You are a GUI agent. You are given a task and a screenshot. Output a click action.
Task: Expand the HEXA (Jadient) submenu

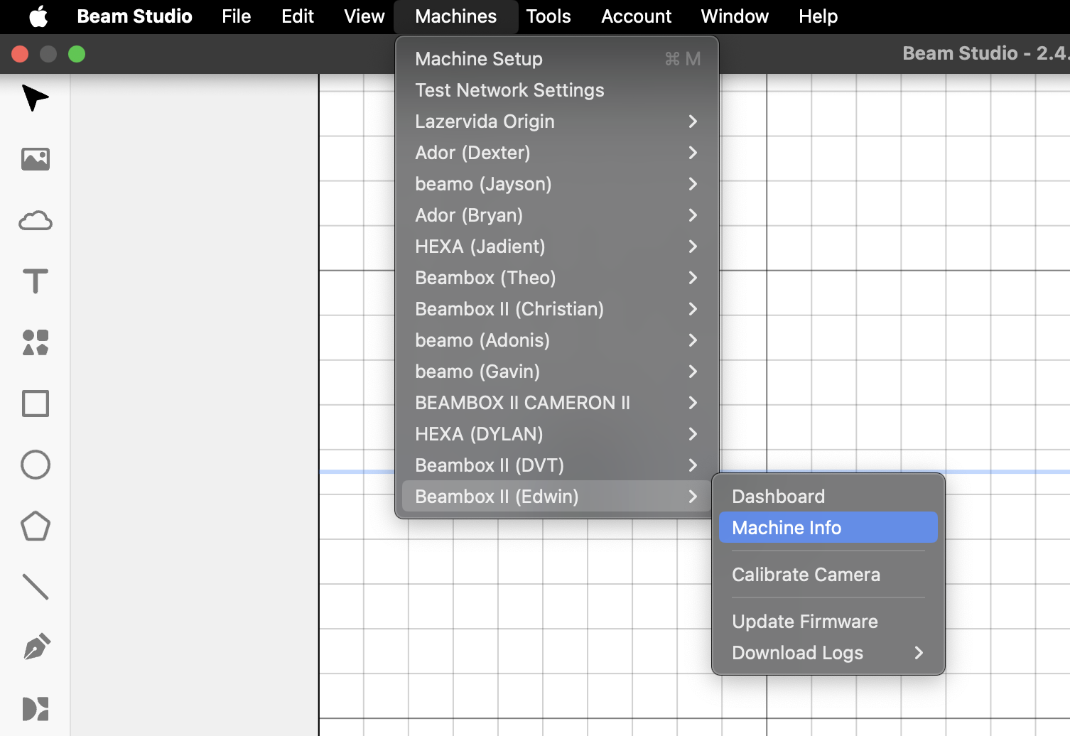pyautogui.click(x=557, y=247)
